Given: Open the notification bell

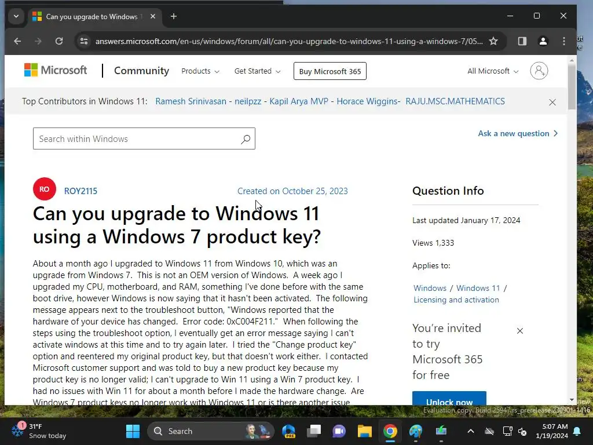Looking at the screenshot, I should click(x=577, y=431).
